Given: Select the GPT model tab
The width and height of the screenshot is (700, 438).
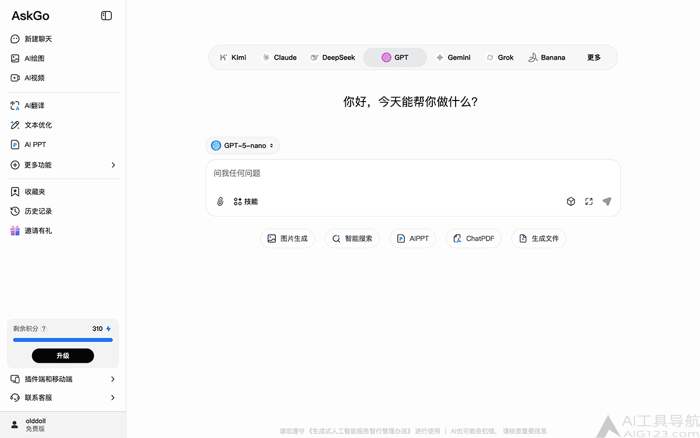Looking at the screenshot, I should (395, 57).
